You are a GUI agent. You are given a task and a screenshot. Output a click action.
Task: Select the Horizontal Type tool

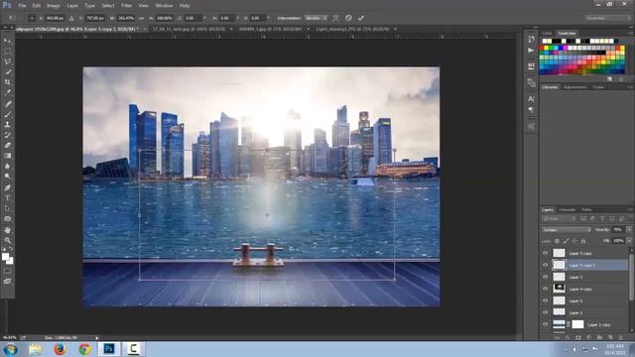click(7, 198)
